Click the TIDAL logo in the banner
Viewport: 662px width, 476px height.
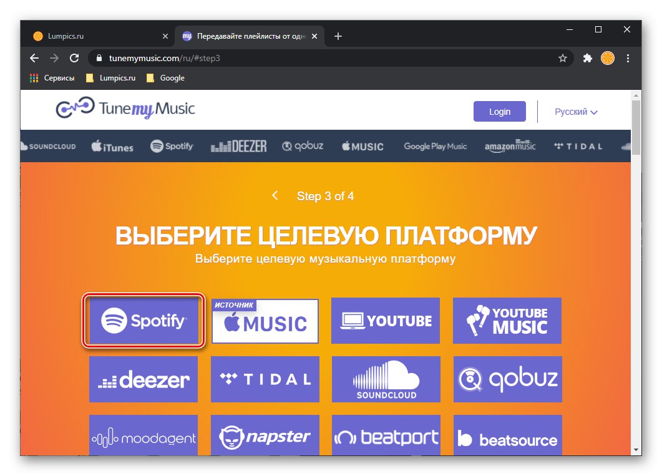pyautogui.click(x=578, y=147)
